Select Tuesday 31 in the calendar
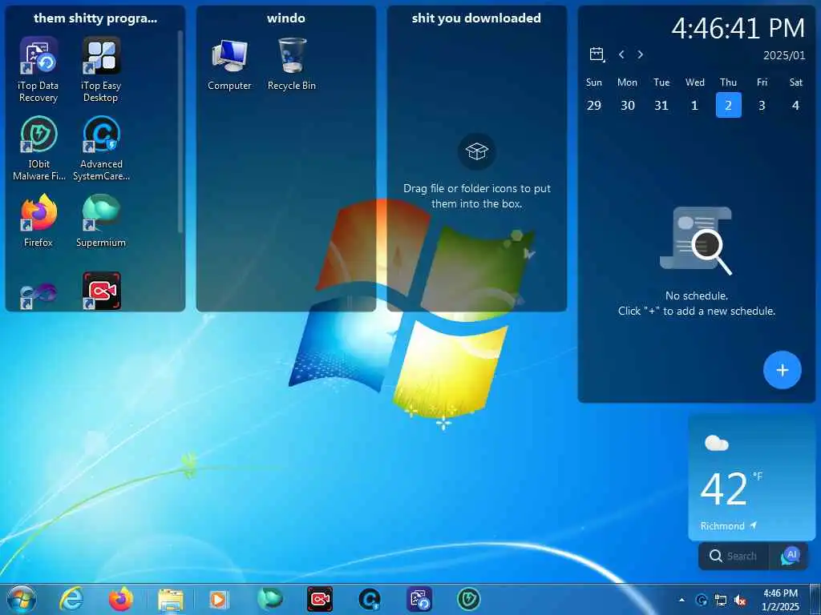 tap(661, 105)
